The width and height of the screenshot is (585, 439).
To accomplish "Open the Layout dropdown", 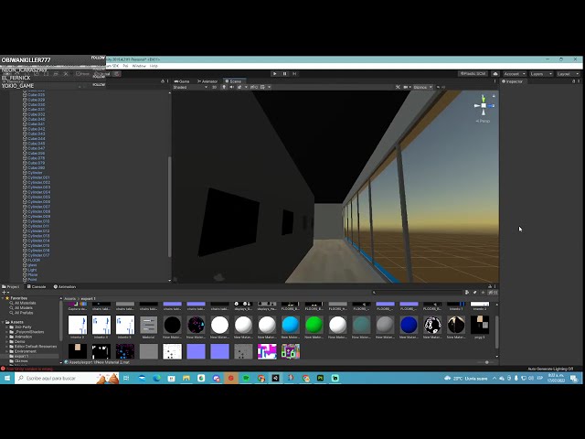I will [x=567, y=74].
